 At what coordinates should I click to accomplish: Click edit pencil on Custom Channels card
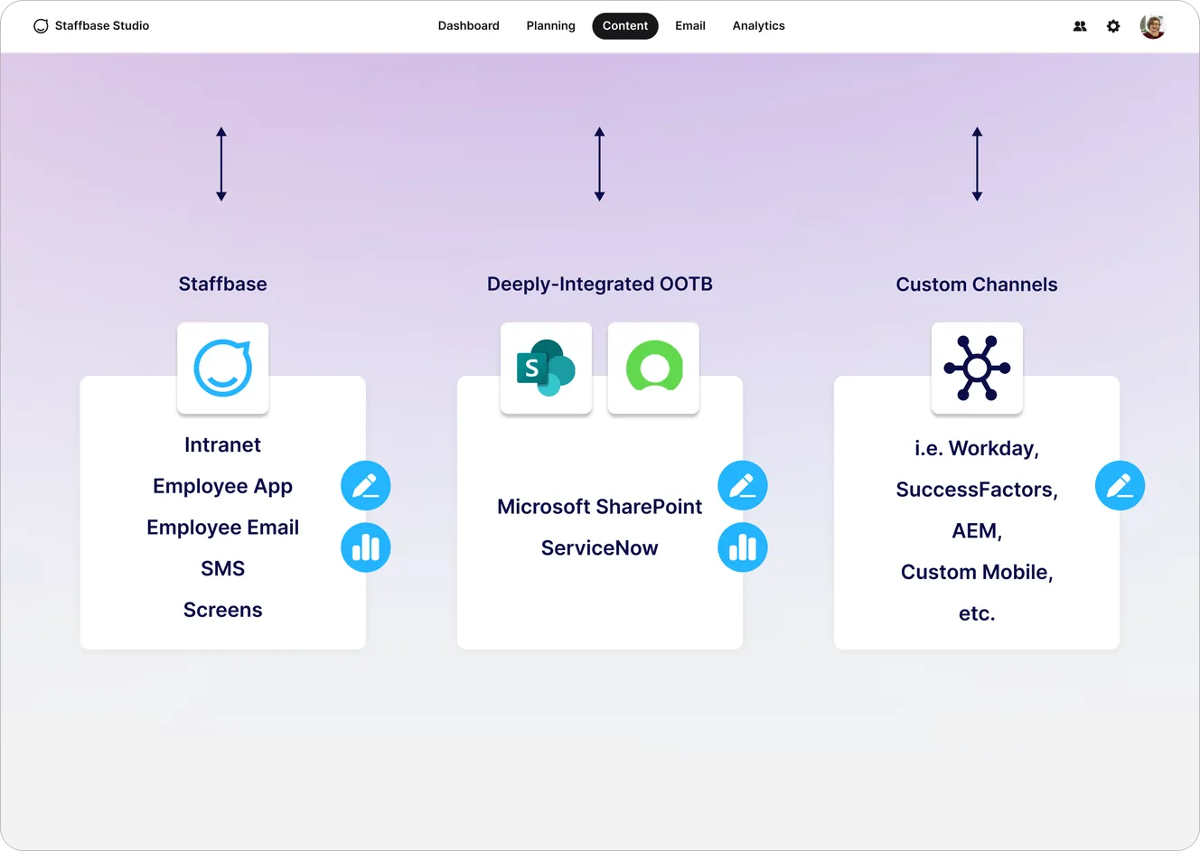1120,486
